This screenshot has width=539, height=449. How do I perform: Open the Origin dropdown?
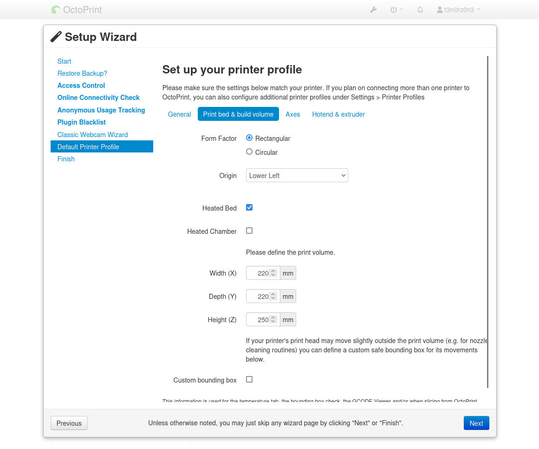click(297, 175)
